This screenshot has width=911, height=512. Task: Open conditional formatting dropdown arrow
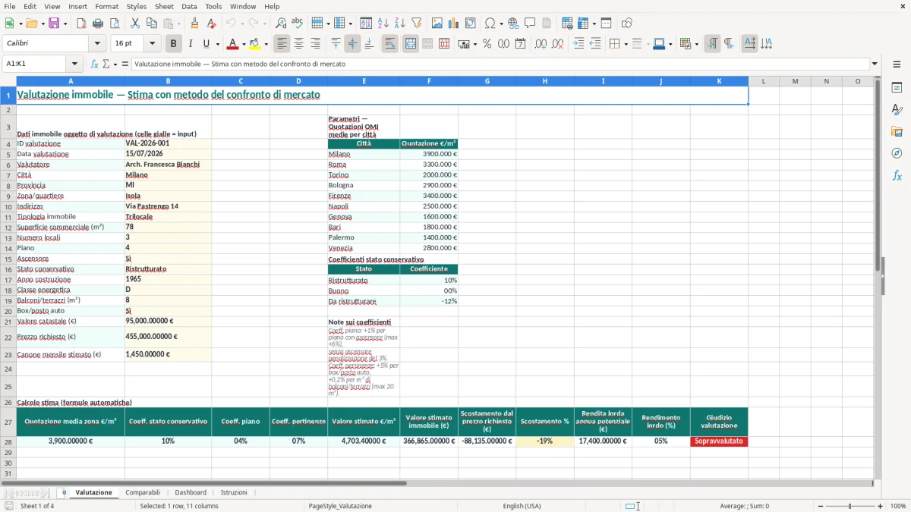pos(696,44)
